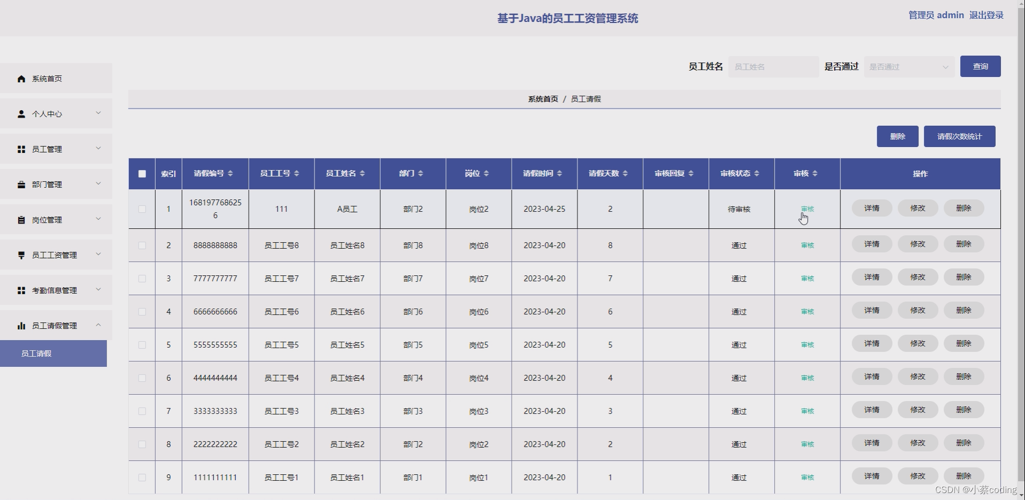Click 修改 for row 员工姓名1
Image resolution: width=1025 pixels, height=500 pixels.
[x=918, y=476]
